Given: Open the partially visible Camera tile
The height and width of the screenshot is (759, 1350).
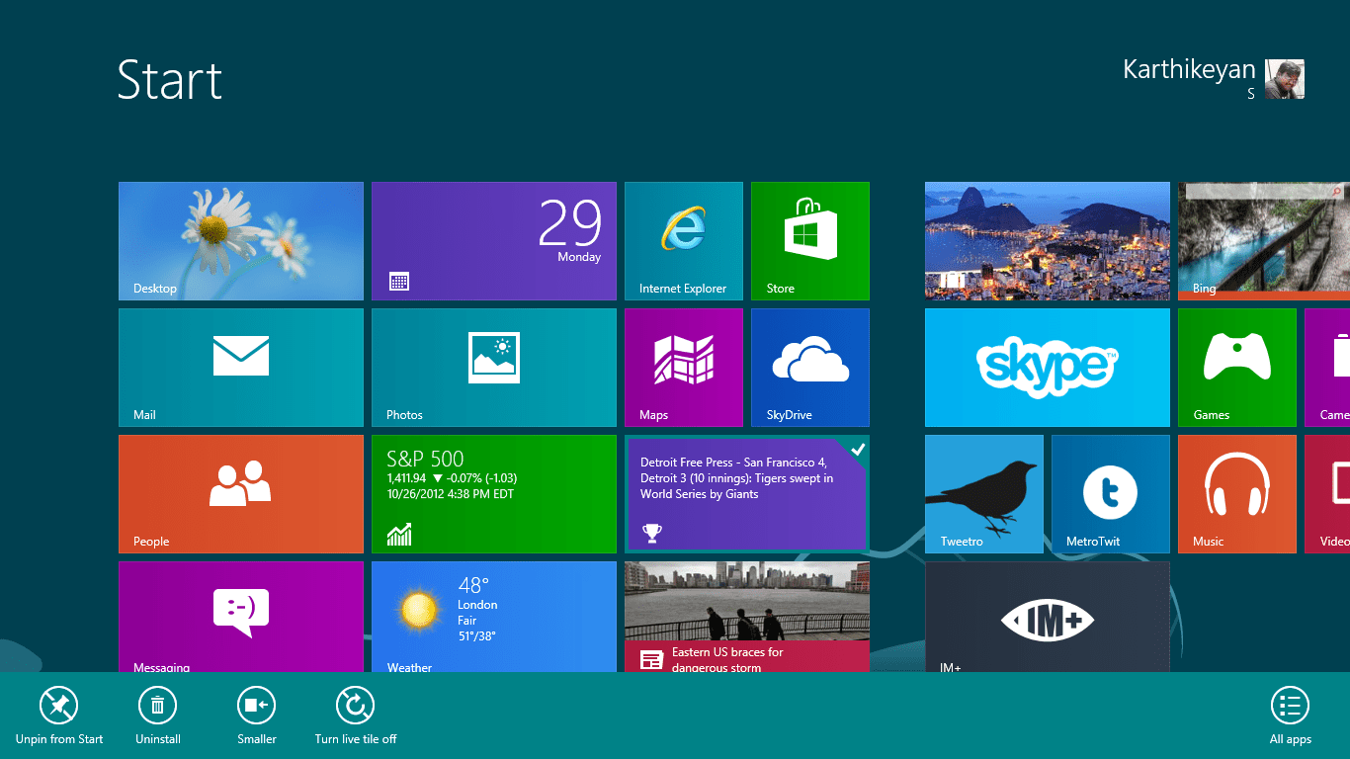Looking at the screenshot, I should point(1327,368).
